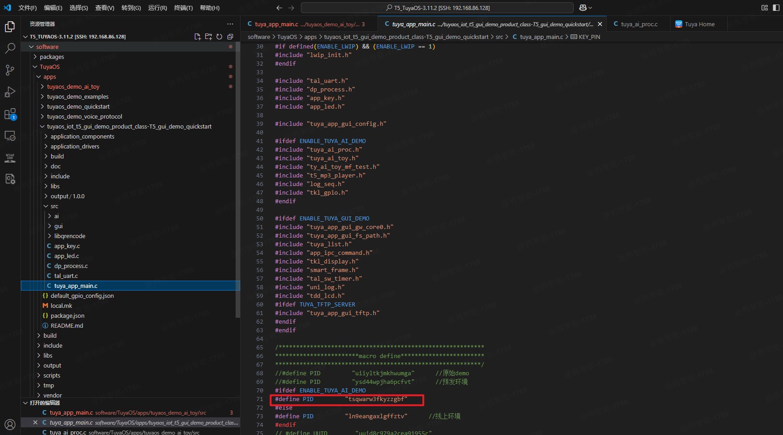Toggle the primary side bar layout button

point(776,8)
